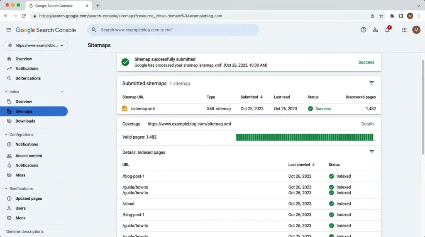The image size is (425, 237).
Task: Open the Google apps grid
Action: point(404,30)
